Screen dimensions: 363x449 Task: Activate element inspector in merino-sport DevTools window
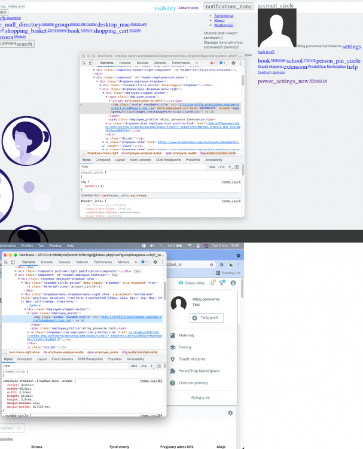84,63
